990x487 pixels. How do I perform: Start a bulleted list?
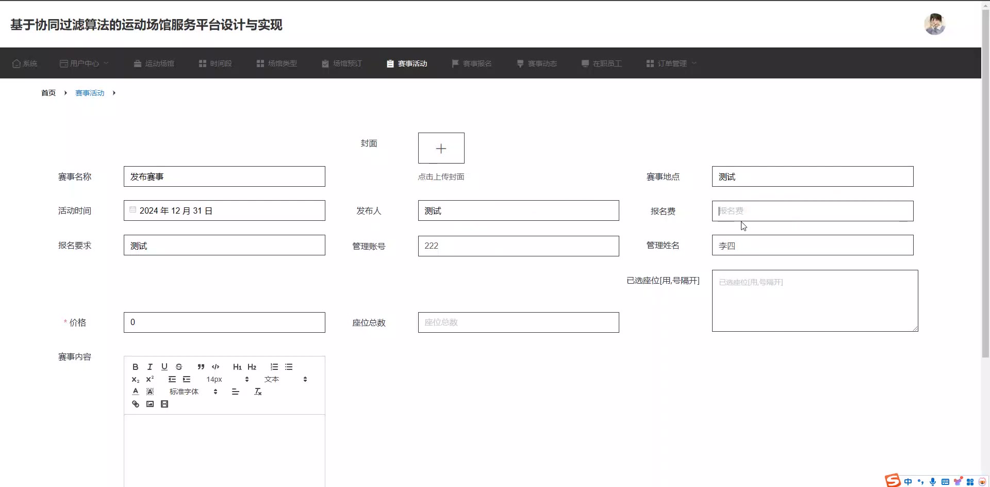point(288,367)
